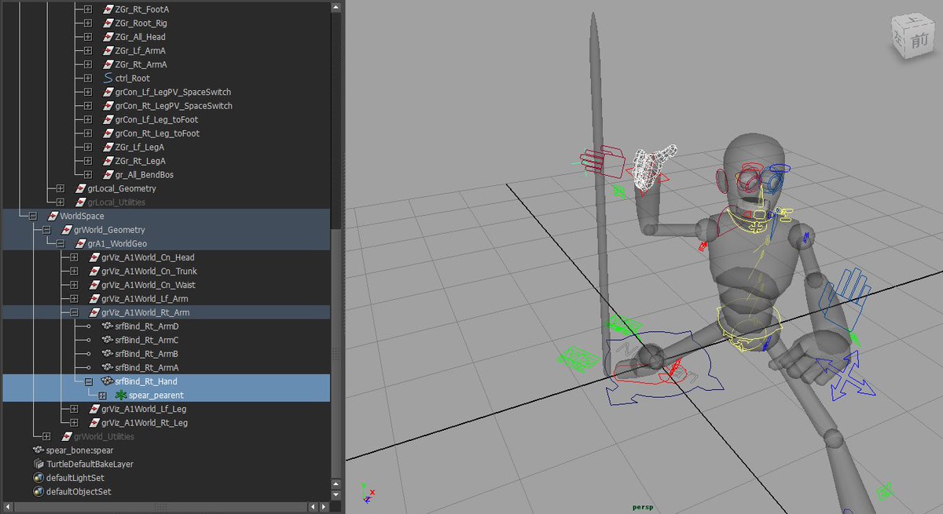Viewport: 943px width, 514px height.
Task: Click the ZGr_Lf_ArmA transform icon
Action: [x=108, y=51]
